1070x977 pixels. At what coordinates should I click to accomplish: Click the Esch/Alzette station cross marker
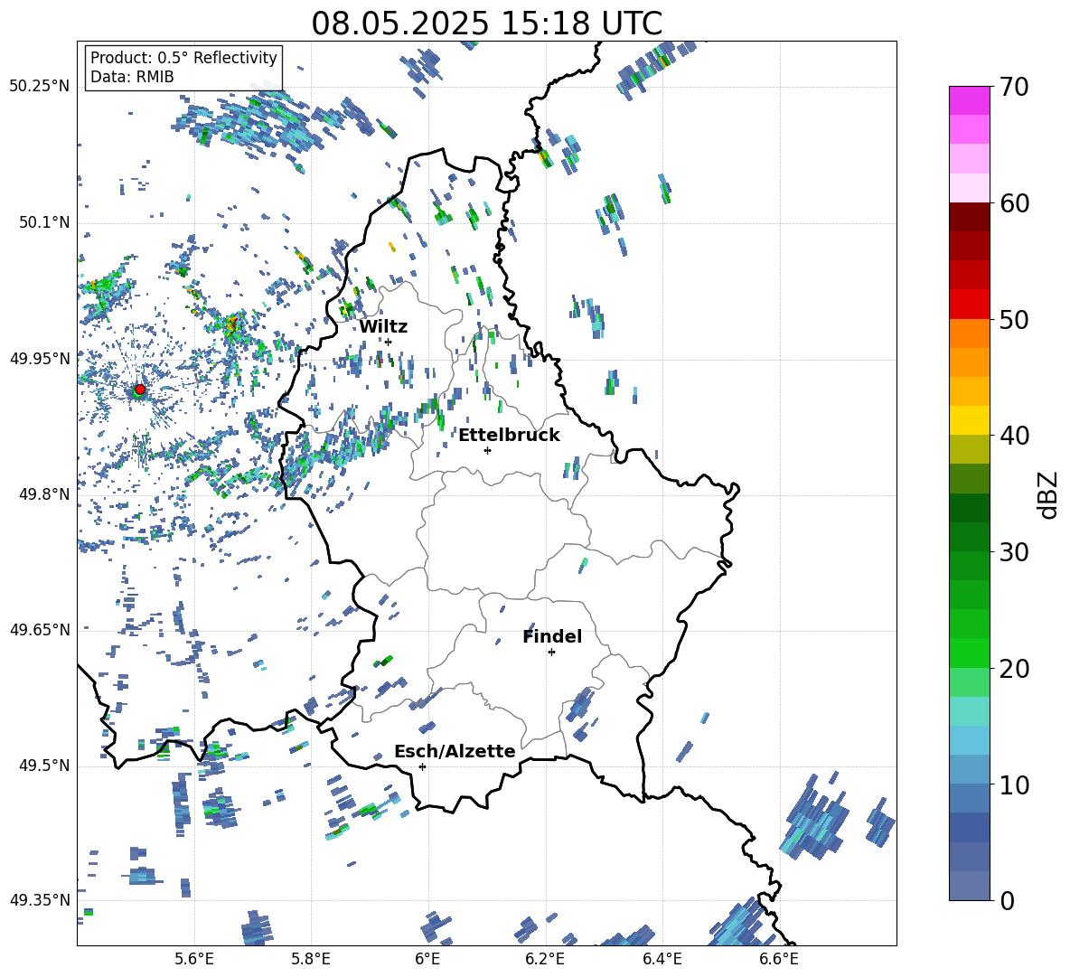point(422,766)
